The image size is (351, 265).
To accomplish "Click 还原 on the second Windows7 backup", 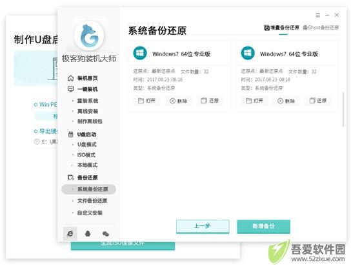I will (x=318, y=101).
